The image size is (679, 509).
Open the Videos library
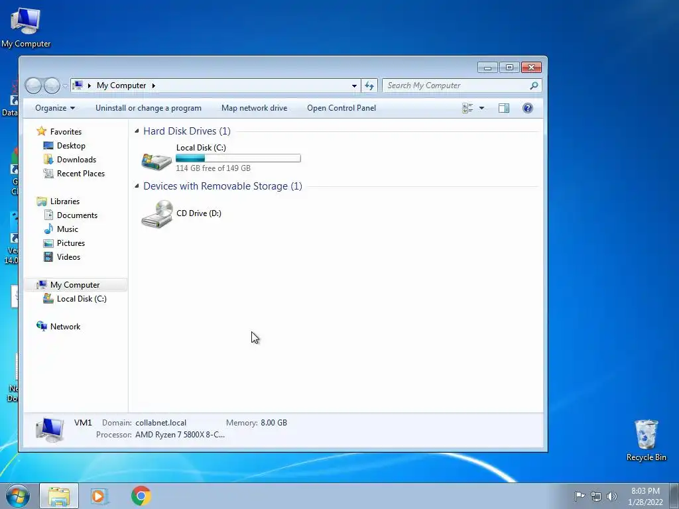click(68, 256)
